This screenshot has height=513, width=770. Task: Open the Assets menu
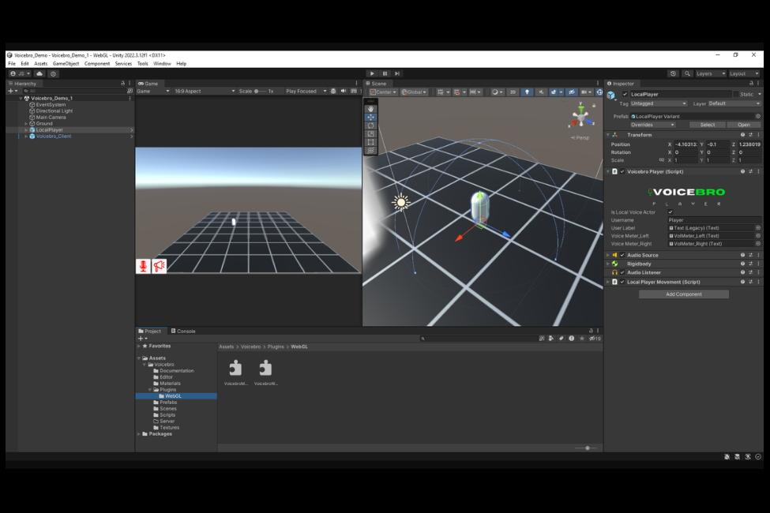pyautogui.click(x=41, y=64)
